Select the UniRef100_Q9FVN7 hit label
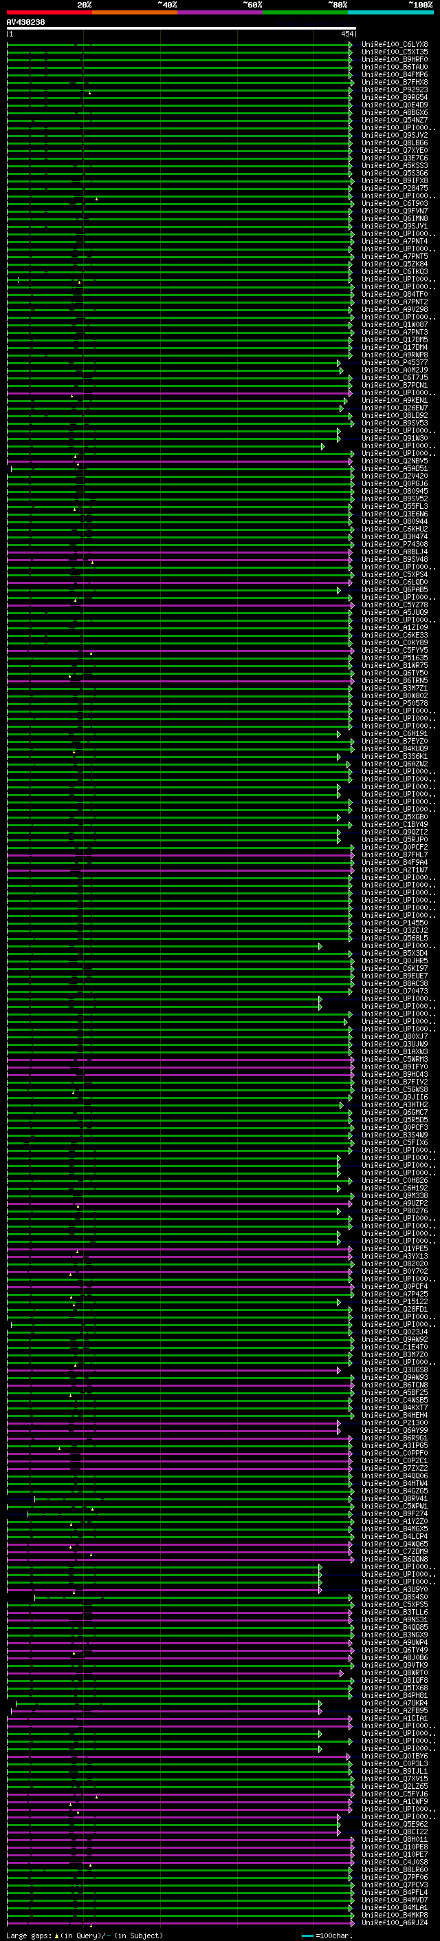 [394, 211]
